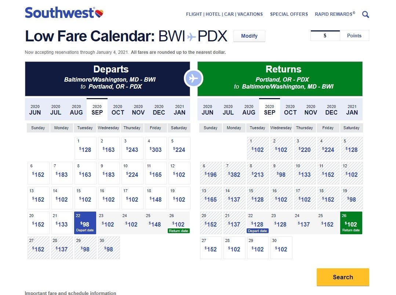The image size is (396, 295).
Task: Open the Flight | Hotel | Car | Vacations menu
Action: point(224,14)
